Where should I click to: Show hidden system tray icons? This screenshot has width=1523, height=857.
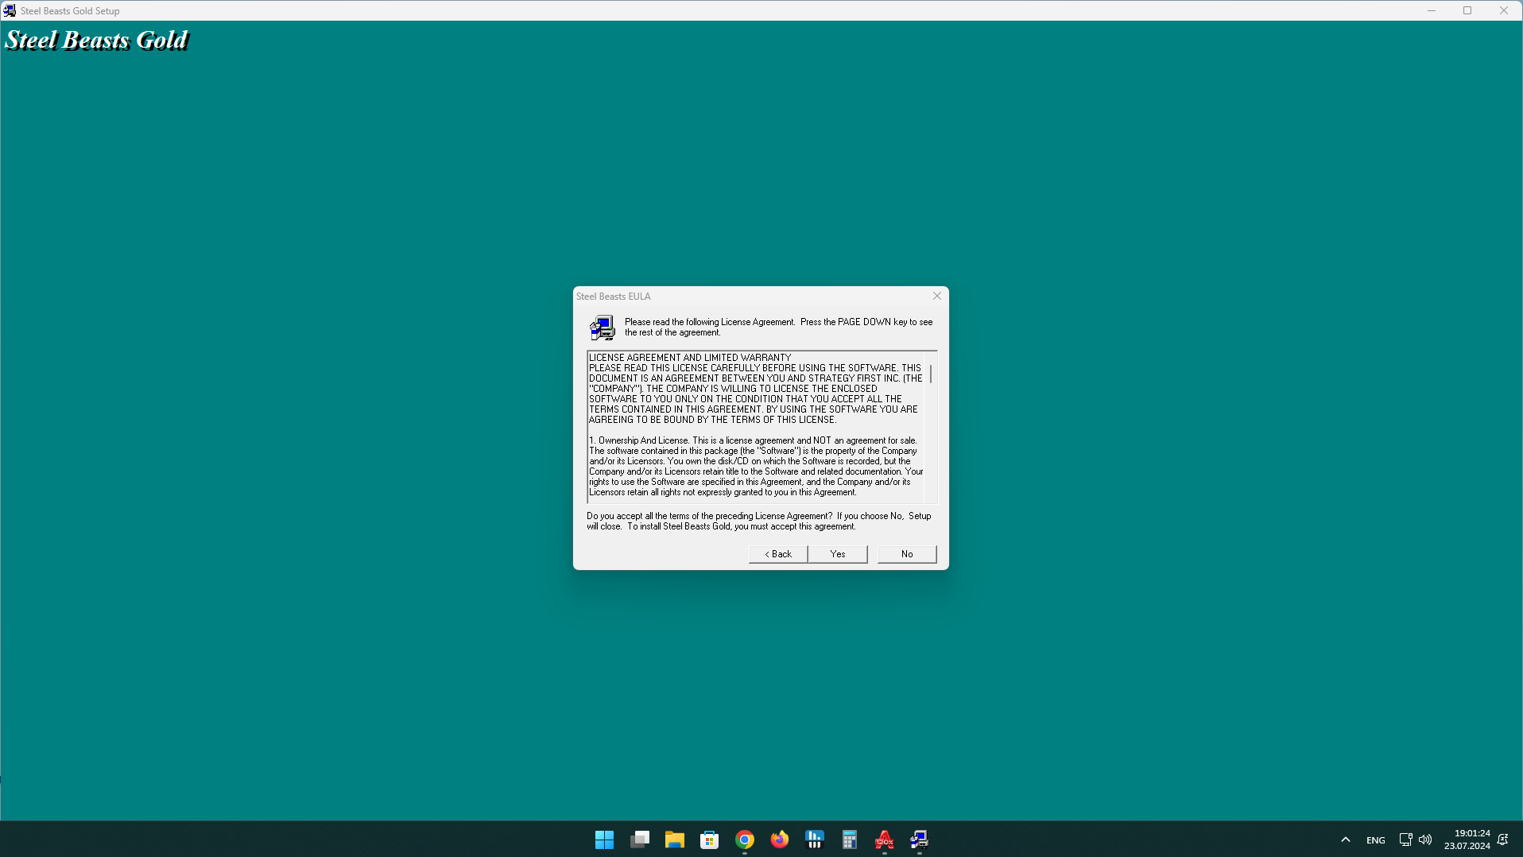pyautogui.click(x=1345, y=840)
